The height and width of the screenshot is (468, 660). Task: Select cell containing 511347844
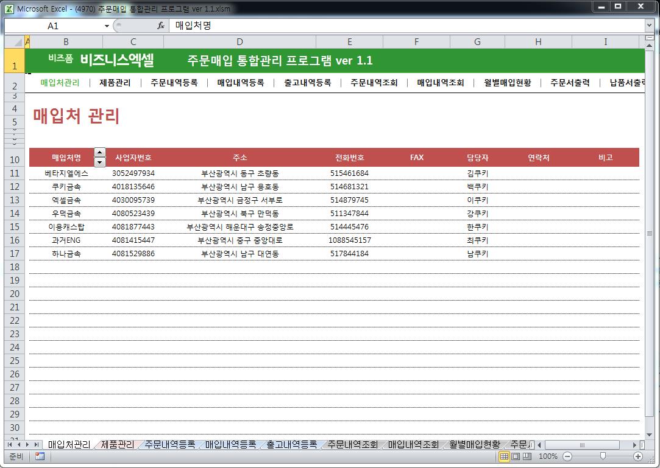click(349, 213)
